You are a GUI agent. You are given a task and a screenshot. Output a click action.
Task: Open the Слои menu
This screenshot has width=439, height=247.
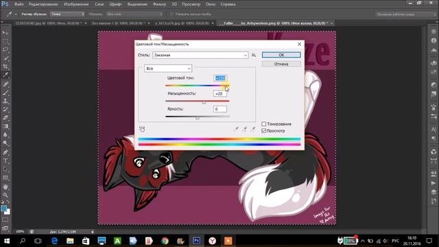pyautogui.click(x=99, y=4)
